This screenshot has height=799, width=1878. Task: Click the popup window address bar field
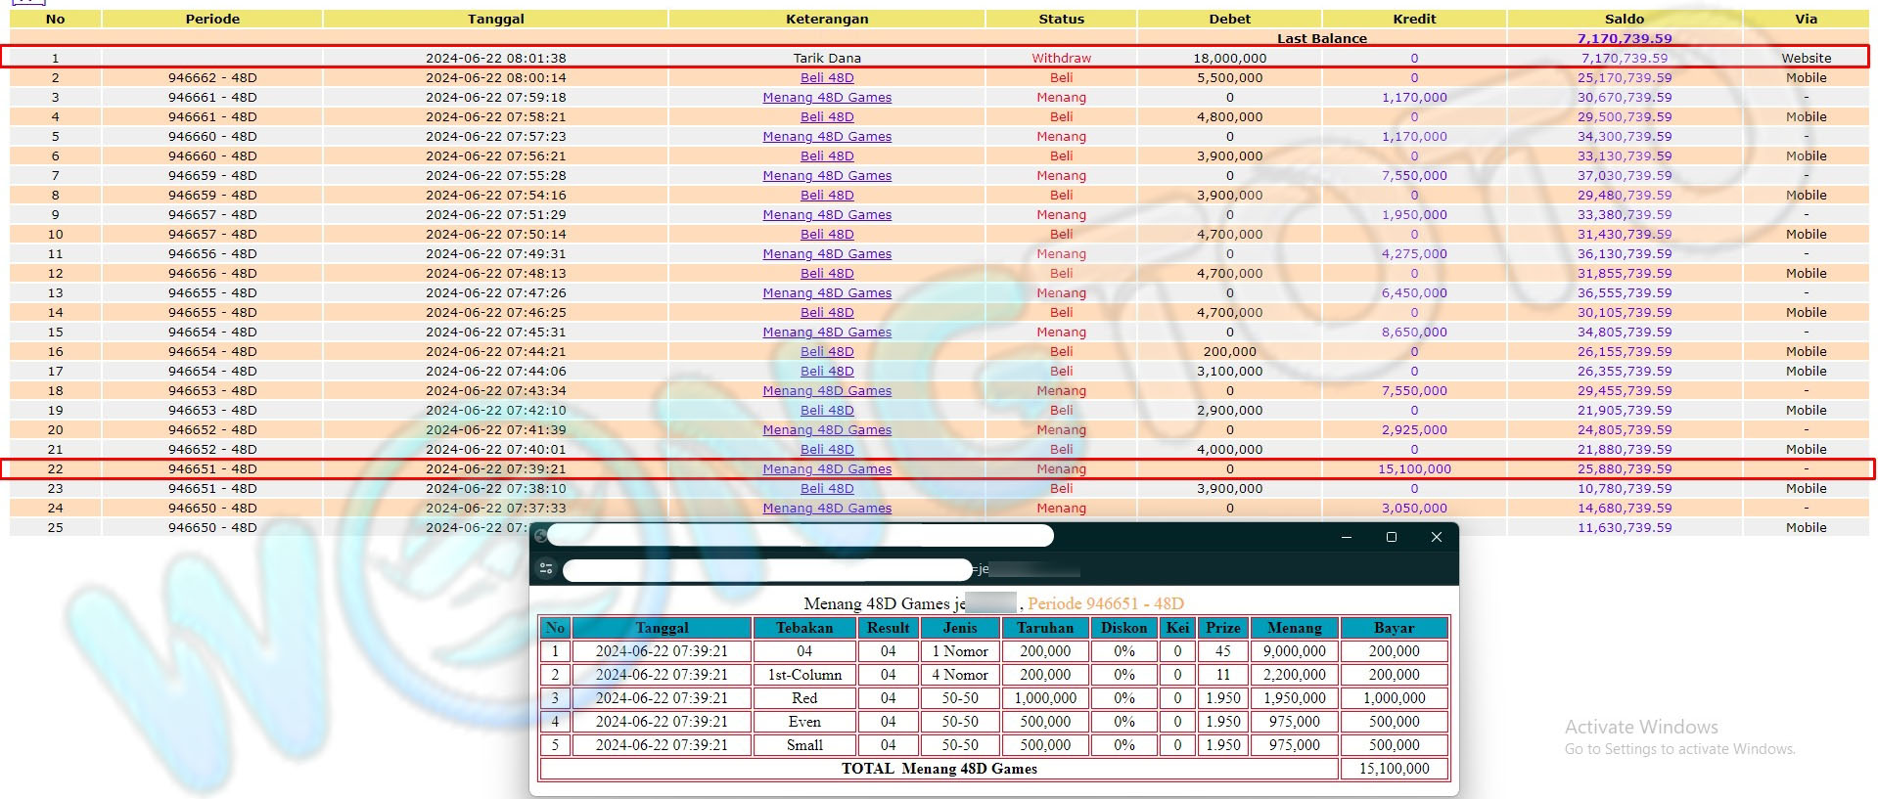click(x=768, y=569)
